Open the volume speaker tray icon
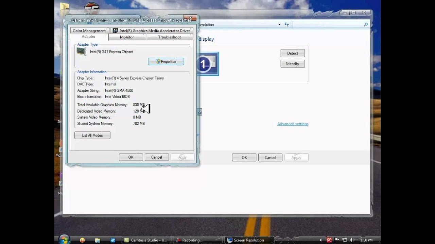435x244 pixels. point(352,240)
